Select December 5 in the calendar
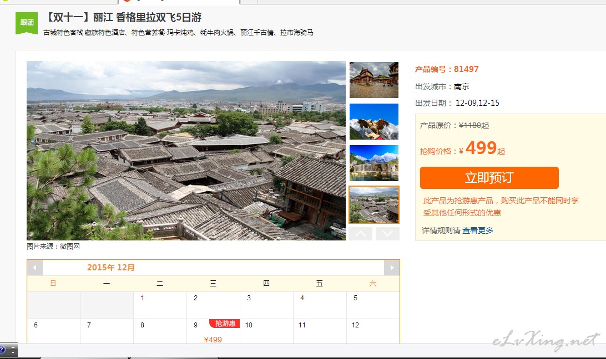This screenshot has height=359, width=606. [373, 305]
